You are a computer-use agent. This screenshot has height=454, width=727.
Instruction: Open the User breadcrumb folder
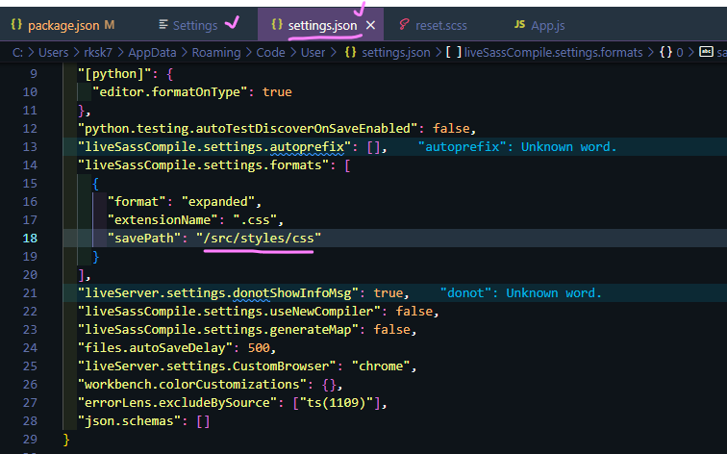[x=313, y=52]
